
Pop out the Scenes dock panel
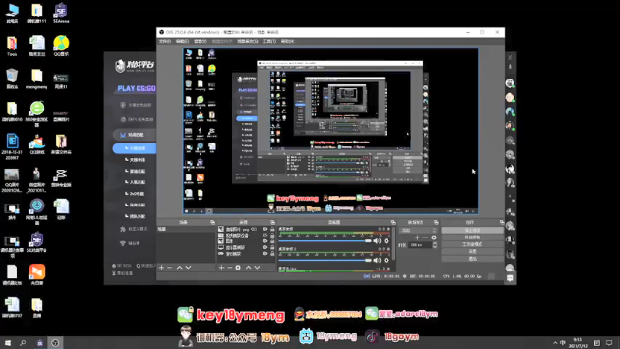tap(212, 222)
